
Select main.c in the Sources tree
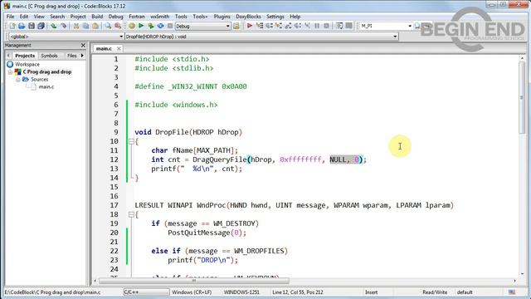pyautogui.click(x=46, y=86)
